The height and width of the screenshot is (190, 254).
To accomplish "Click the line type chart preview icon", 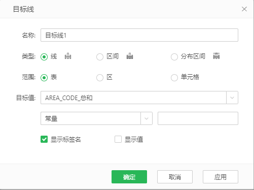I will tap(68, 56).
